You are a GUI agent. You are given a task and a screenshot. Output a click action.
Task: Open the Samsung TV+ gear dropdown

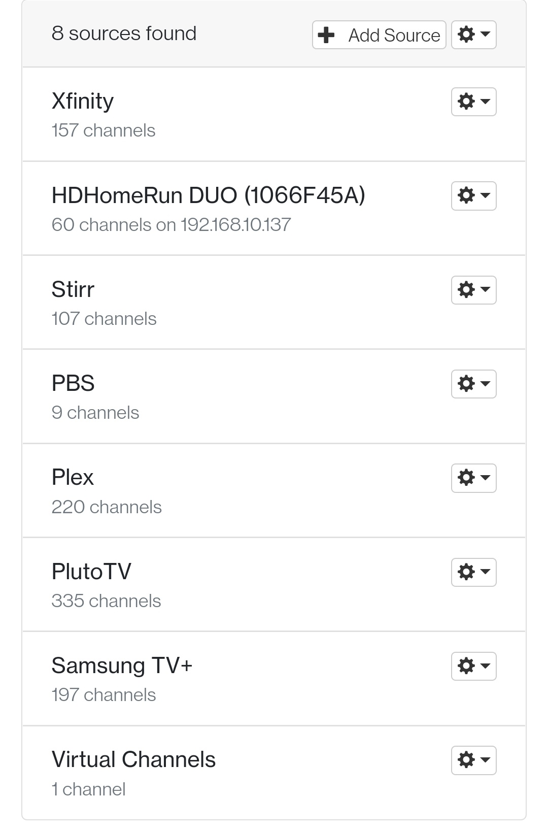click(x=473, y=666)
